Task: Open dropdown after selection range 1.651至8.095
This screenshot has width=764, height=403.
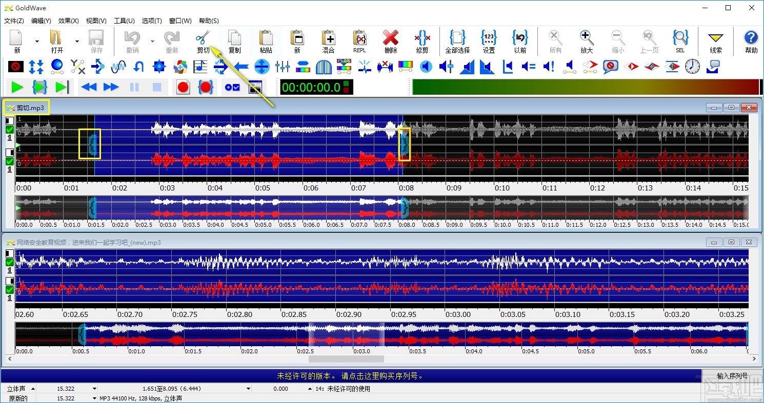Action: click(250, 389)
